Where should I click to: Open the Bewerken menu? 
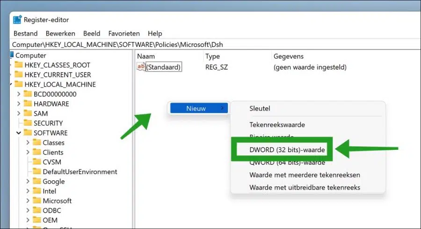[60, 33]
